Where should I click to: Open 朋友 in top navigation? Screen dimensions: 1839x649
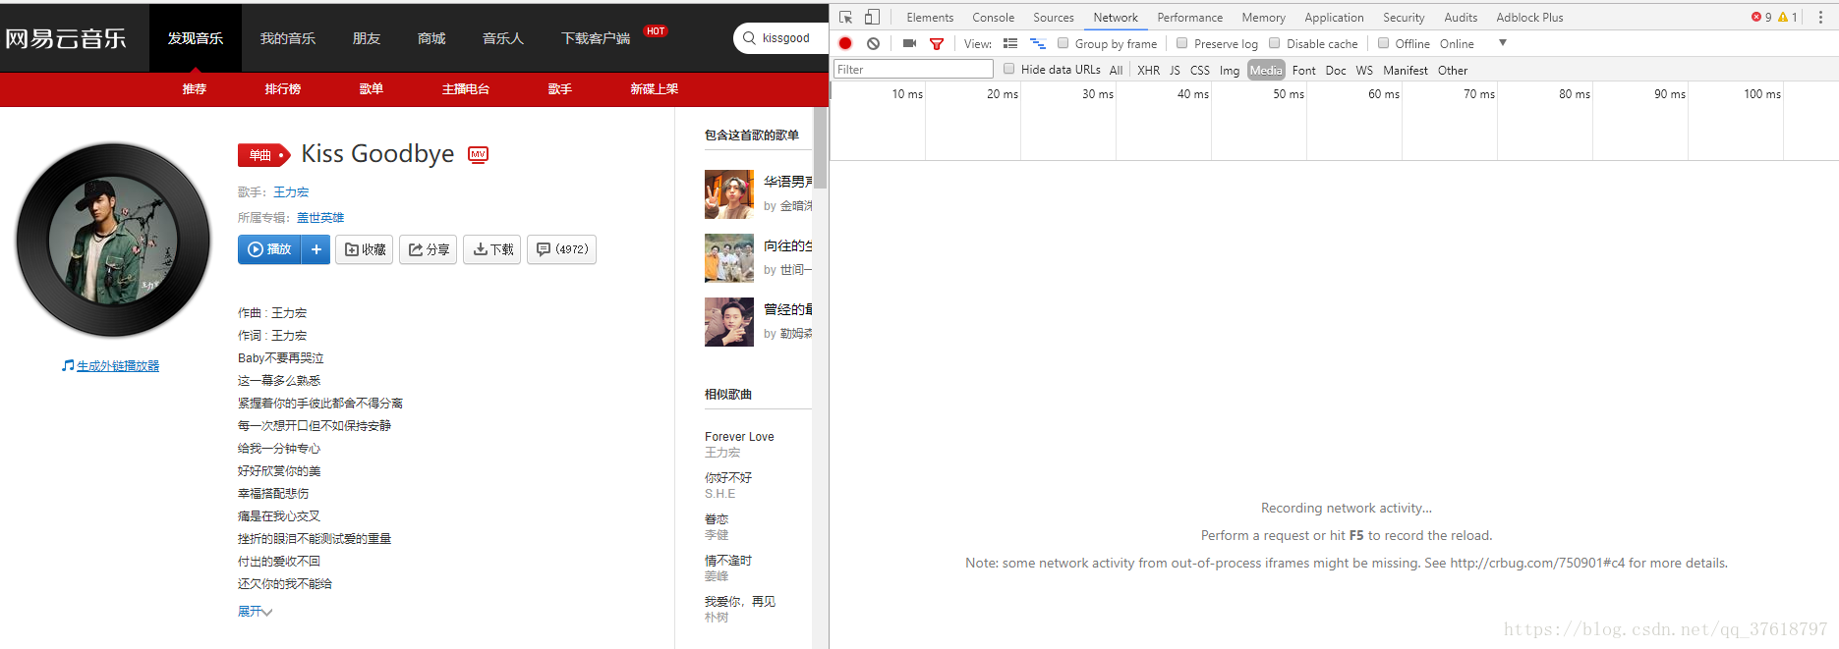[x=367, y=38]
